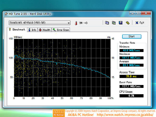Switch to the Benchmark tab
Image resolution: width=156 pixels, height=117 pixels.
[x=17, y=30]
